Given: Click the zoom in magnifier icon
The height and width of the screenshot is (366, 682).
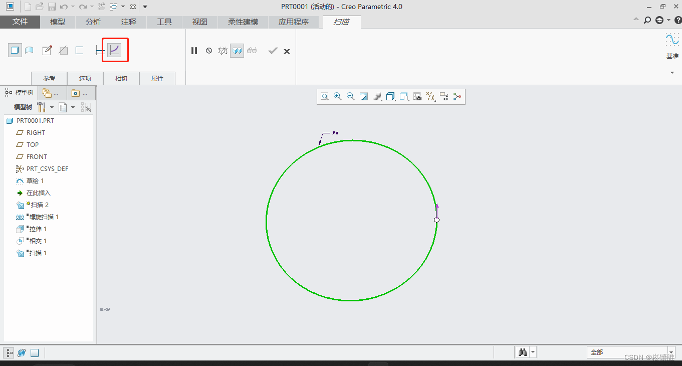Looking at the screenshot, I should tap(338, 96).
